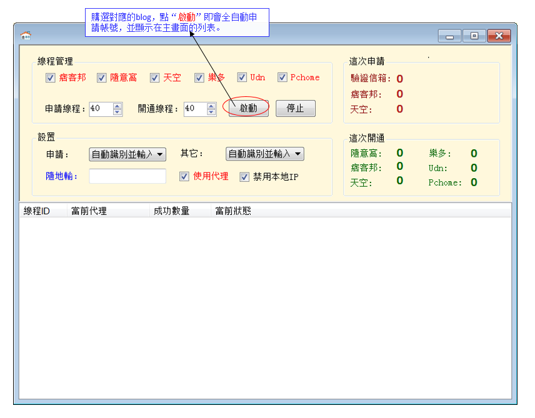
Task: Toggle the 隨意窩 checkbox
Action: 102,78
